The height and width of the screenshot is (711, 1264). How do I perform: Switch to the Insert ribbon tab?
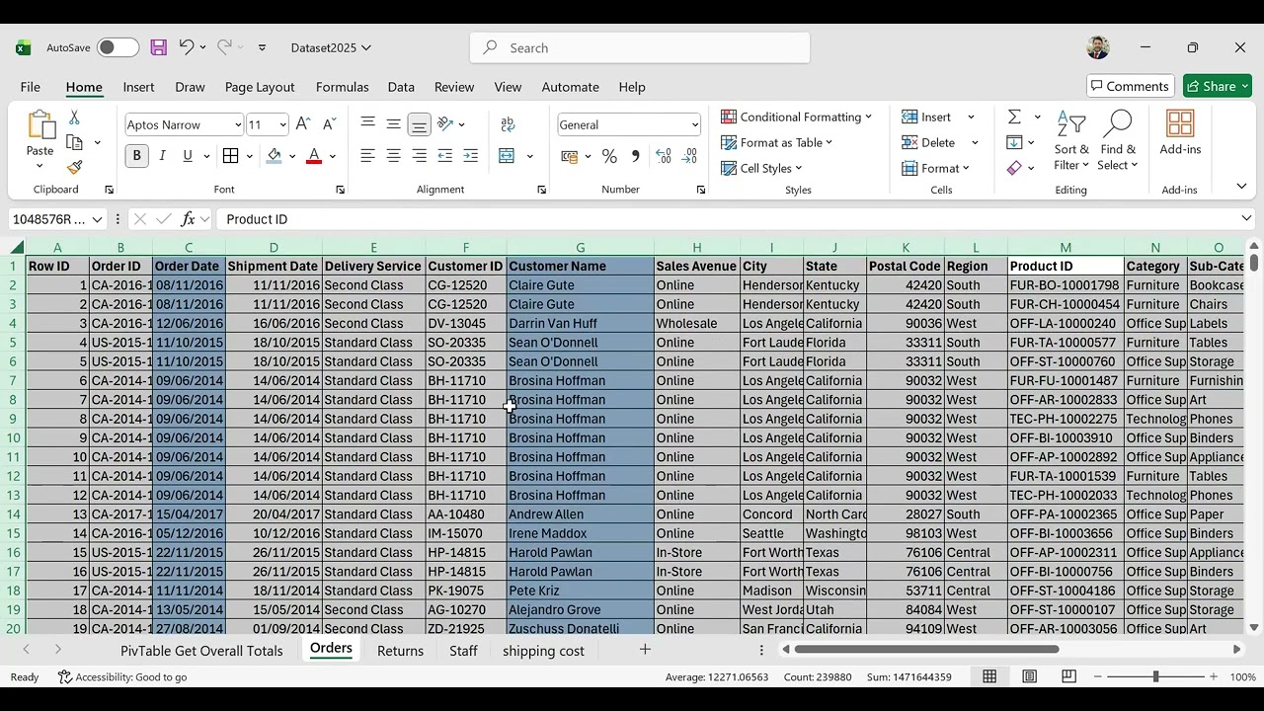[138, 87]
